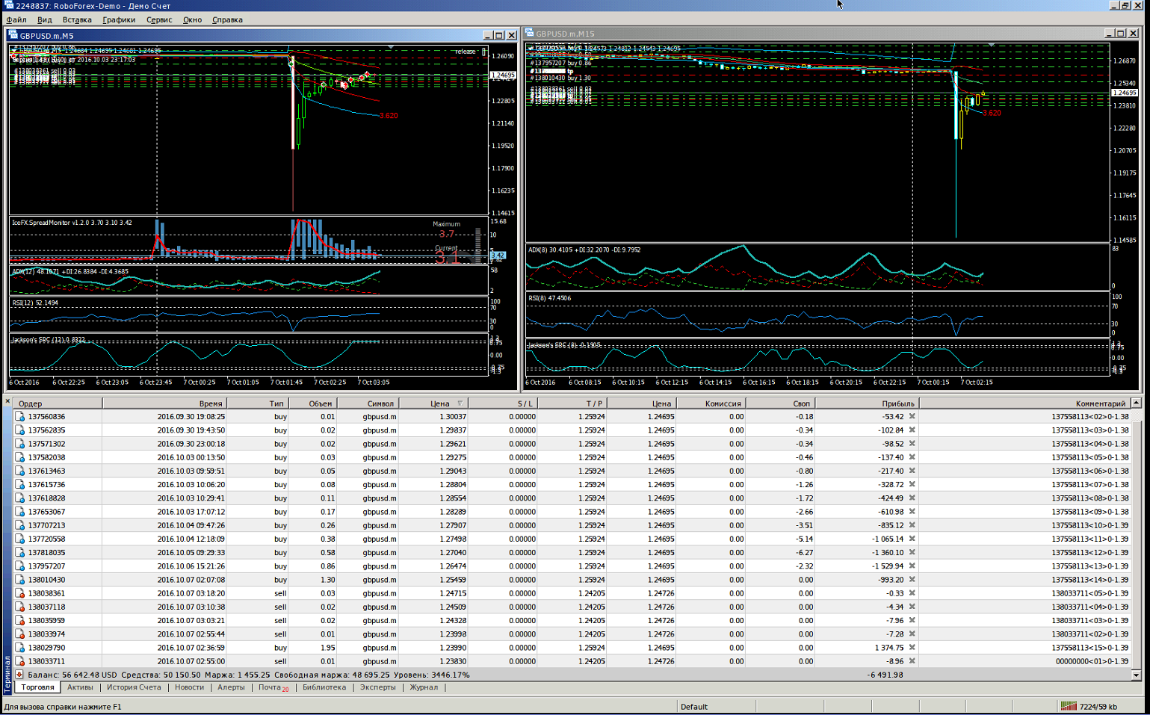Click the connection status bars icon
The height and width of the screenshot is (715, 1150).
[x=1069, y=706]
